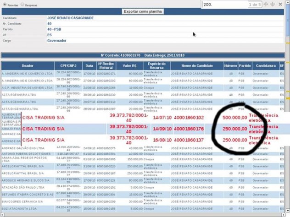
Task: Go to next search match arrow
Action: tap(273, 5)
